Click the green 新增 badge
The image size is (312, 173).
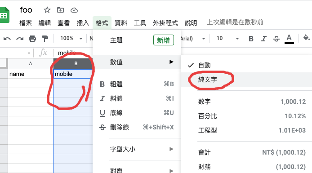164,40
